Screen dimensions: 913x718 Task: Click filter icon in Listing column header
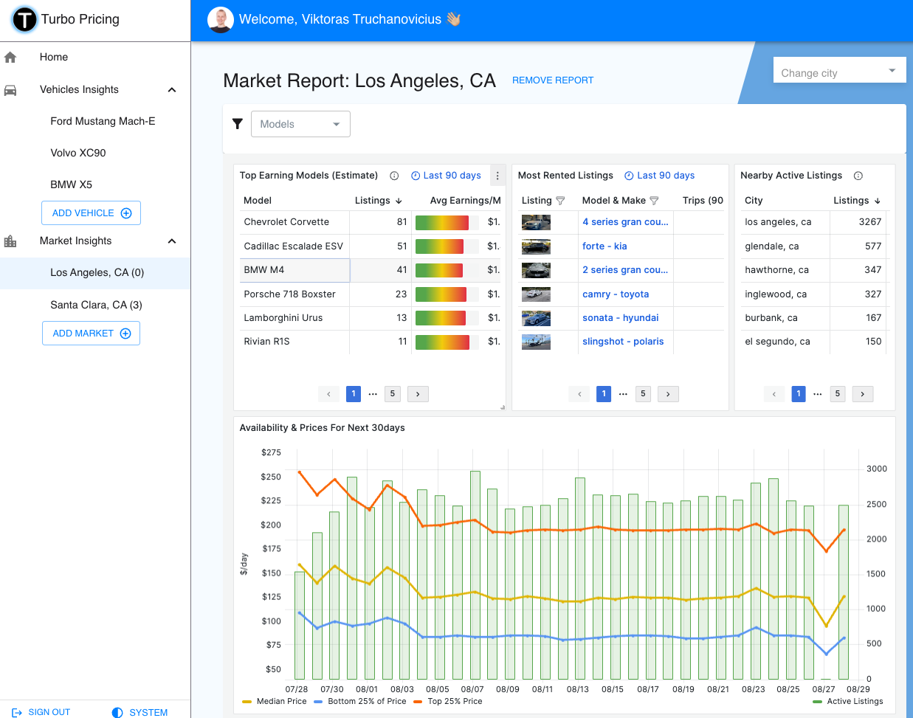[560, 201]
